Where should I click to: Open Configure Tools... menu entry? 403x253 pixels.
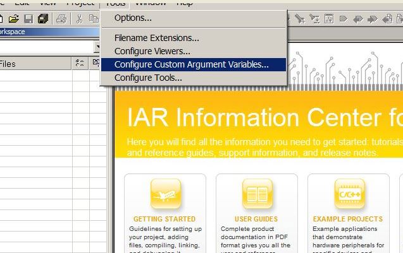(194, 78)
